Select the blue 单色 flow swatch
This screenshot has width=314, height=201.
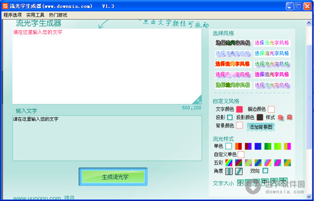(258, 146)
